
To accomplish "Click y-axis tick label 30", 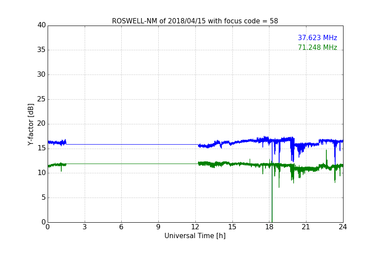I will pos(41,75).
